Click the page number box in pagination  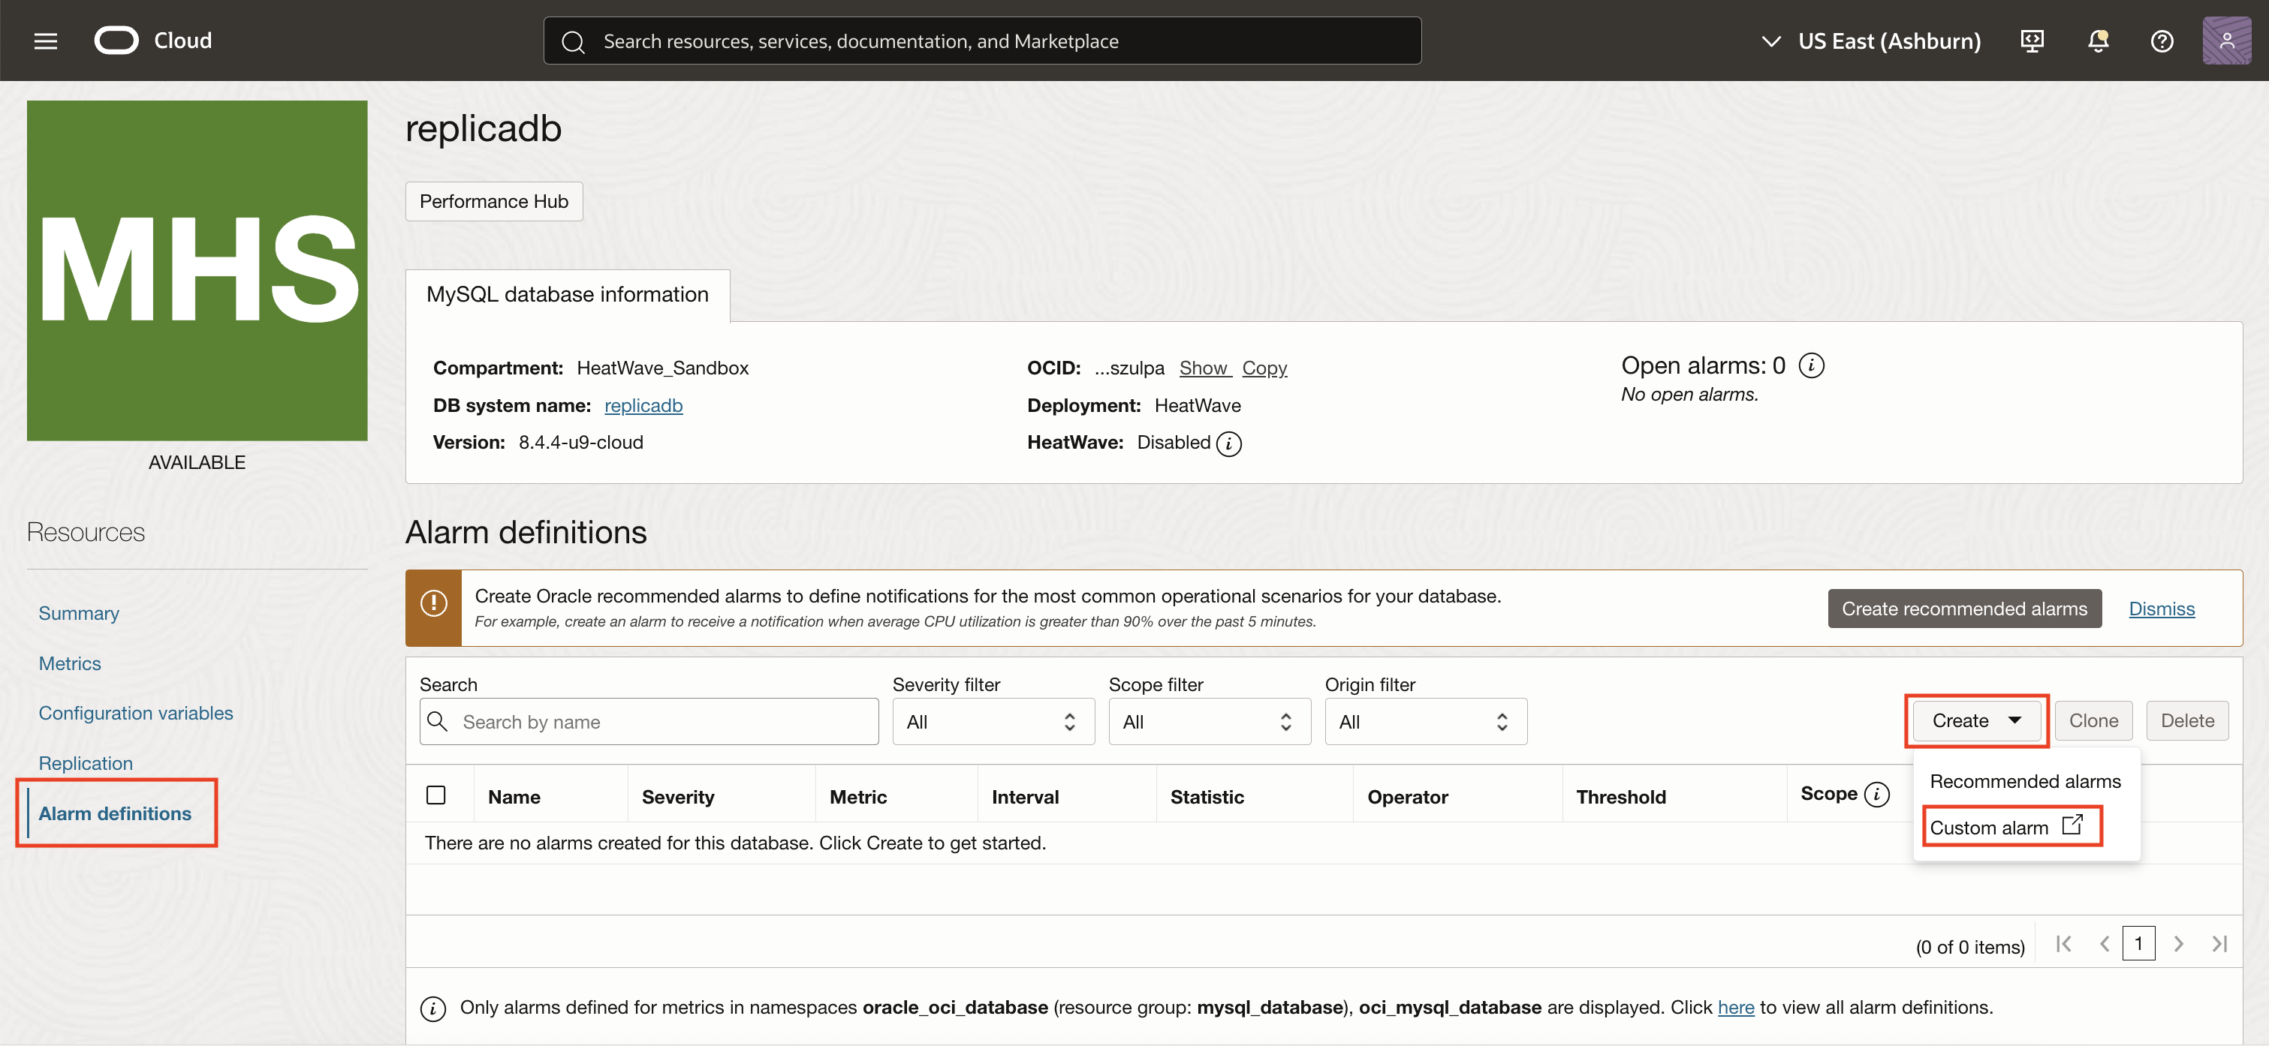coord(2141,943)
